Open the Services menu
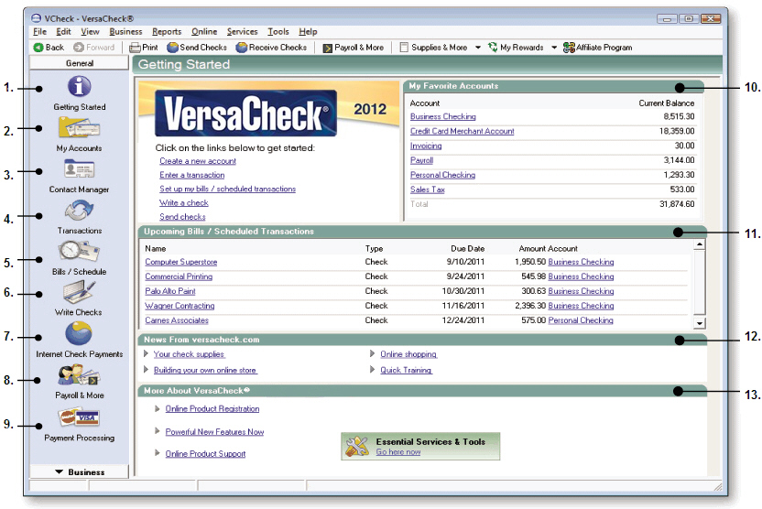This screenshot has height=509, width=762. pos(242,31)
